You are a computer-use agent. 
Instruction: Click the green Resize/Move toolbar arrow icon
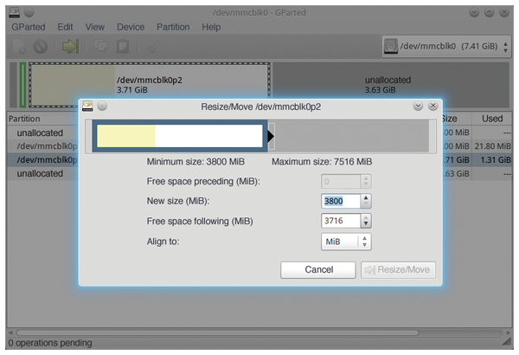pyautogui.click(x=71, y=47)
